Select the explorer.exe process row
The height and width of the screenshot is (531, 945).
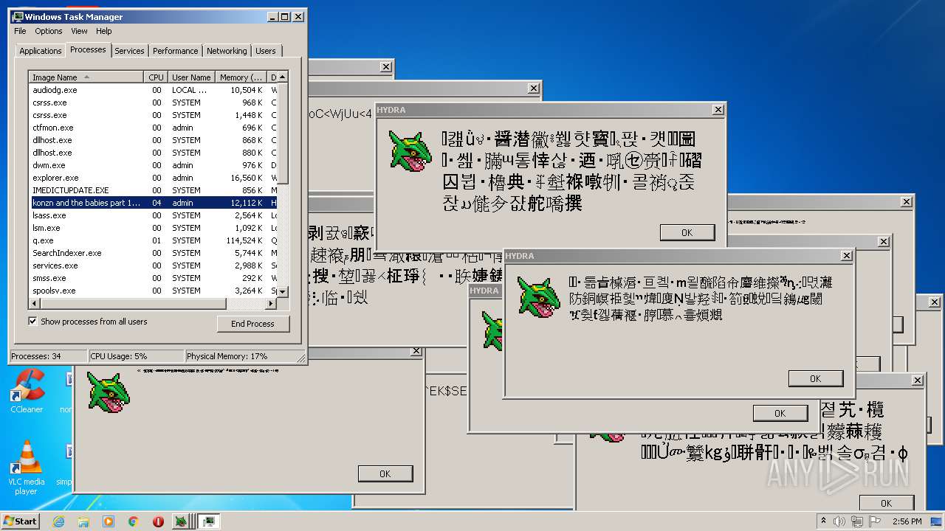point(153,178)
